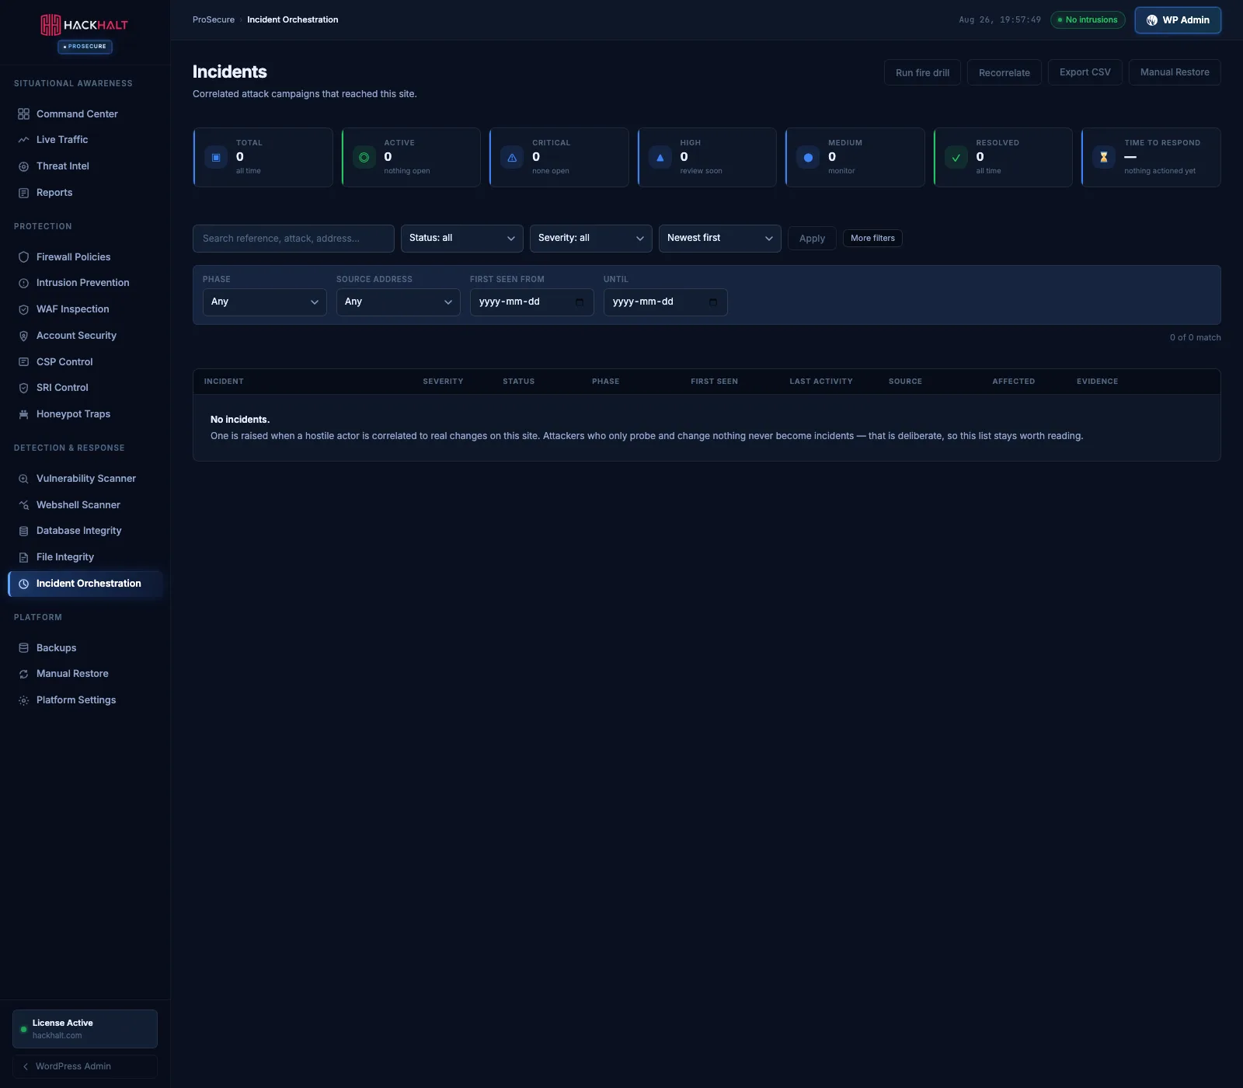Click the Run fire drill button

(x=922, y=72)
